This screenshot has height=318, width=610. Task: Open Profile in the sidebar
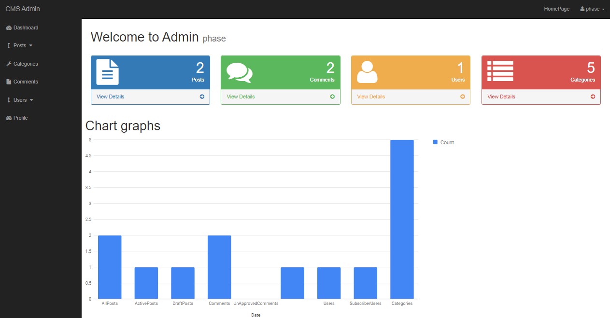click(x=20, y=118)
